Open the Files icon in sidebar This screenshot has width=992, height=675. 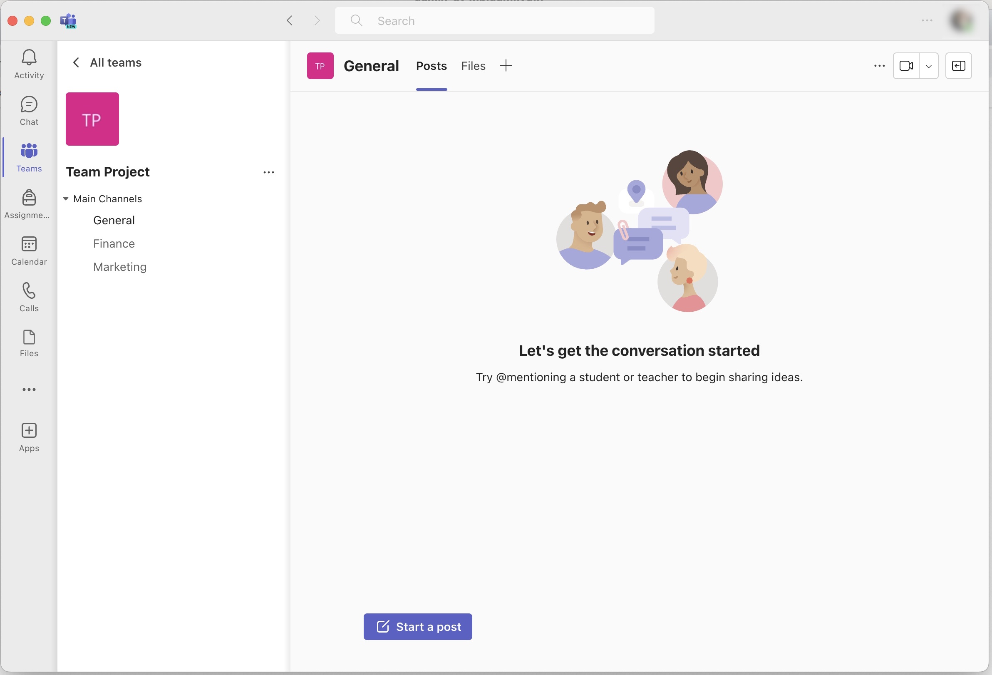pos(29,343)
